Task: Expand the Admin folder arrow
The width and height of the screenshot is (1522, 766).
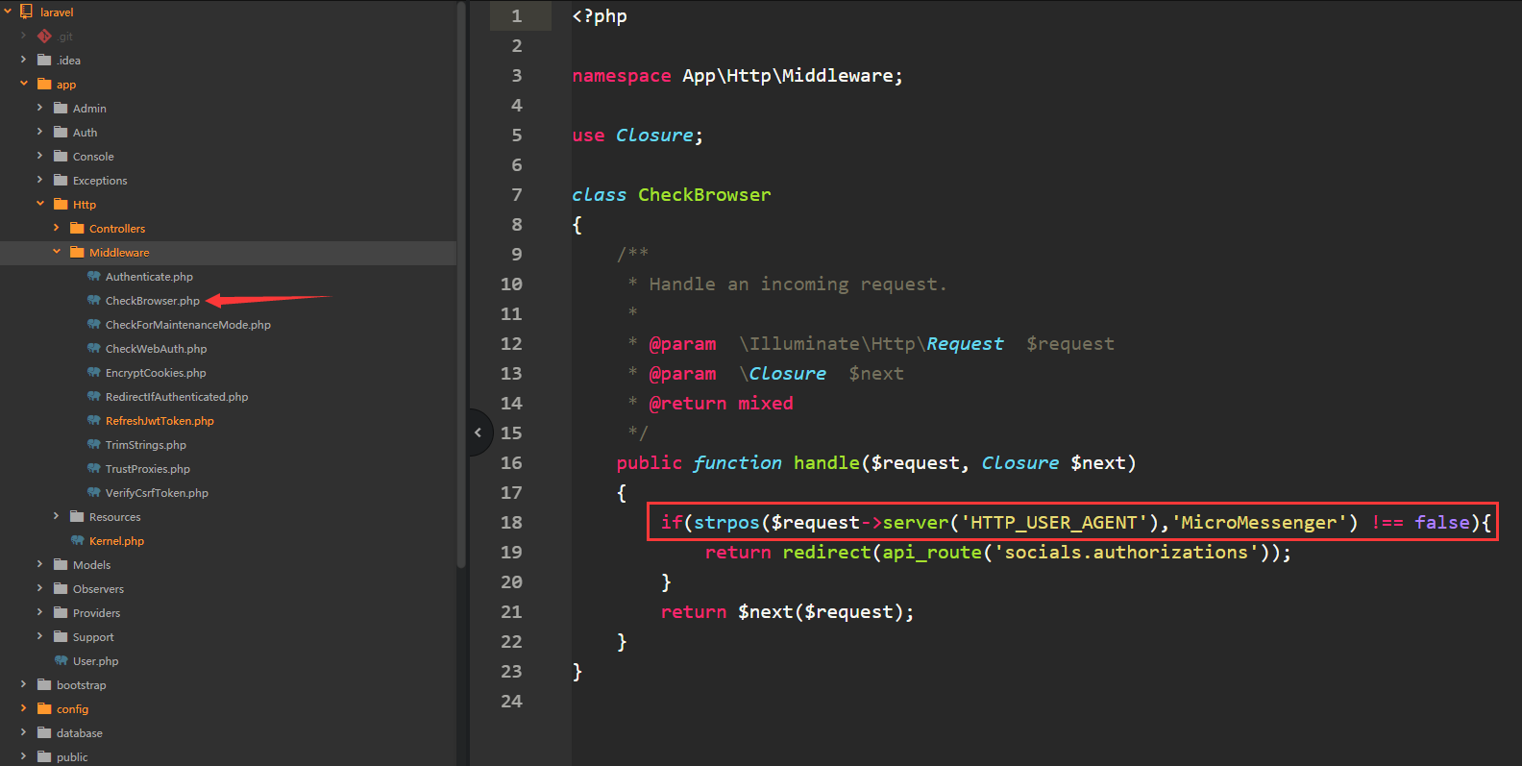Action: 40,108
